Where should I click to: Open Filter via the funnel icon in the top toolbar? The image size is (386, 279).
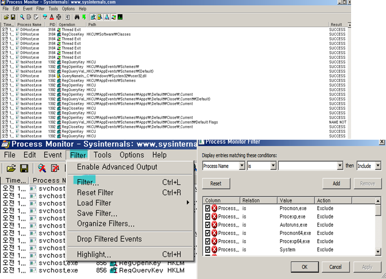pyautogui.click(x=45, y=17)
